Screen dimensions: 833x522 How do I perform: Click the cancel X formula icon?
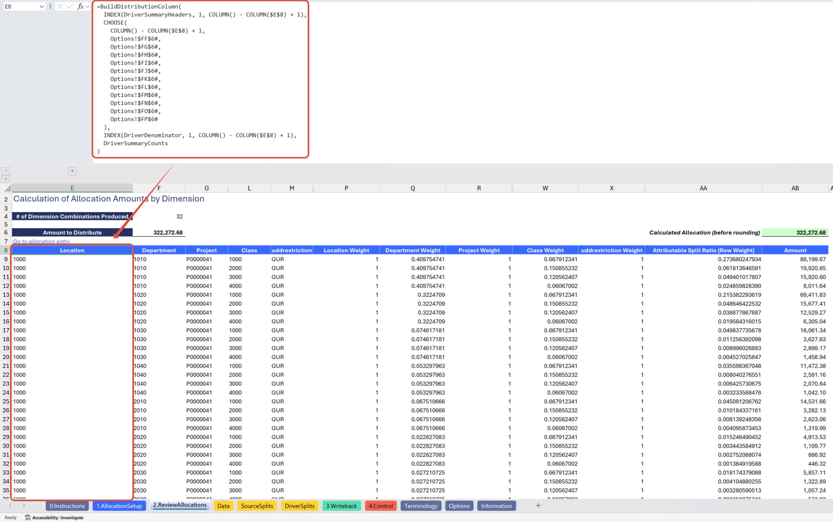pyautogui.click(x=60, y=6)
